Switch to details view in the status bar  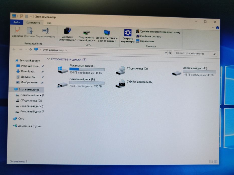point(211,161)
